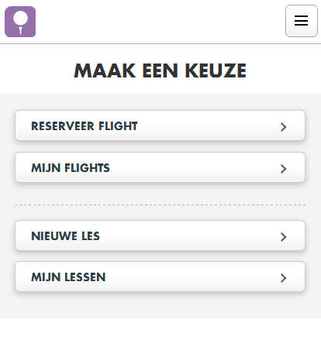The width and height of the screenshot is (321, 354).
Task: Click the chevron on Mijn Flights
Action: (x=284, y=169)
